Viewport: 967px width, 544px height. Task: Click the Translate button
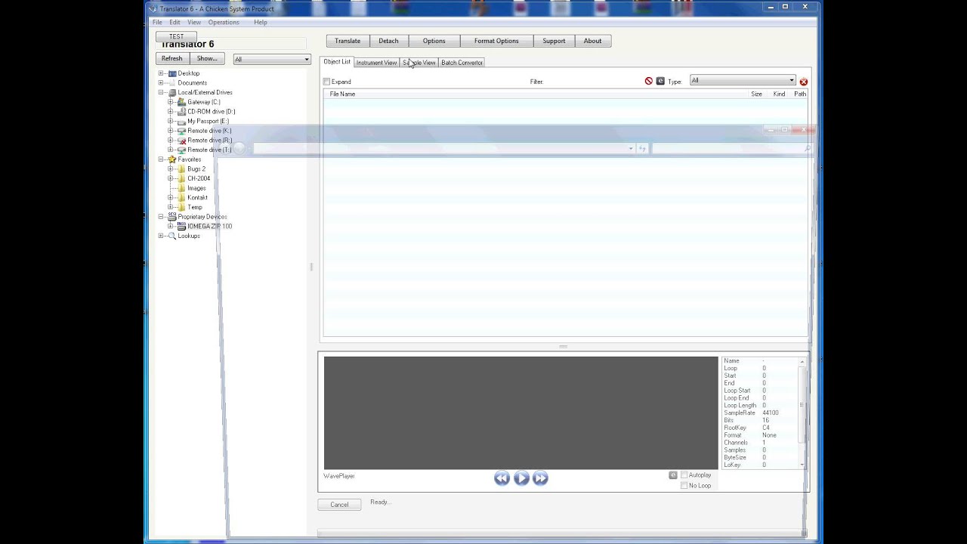click(x=348, y=41)
